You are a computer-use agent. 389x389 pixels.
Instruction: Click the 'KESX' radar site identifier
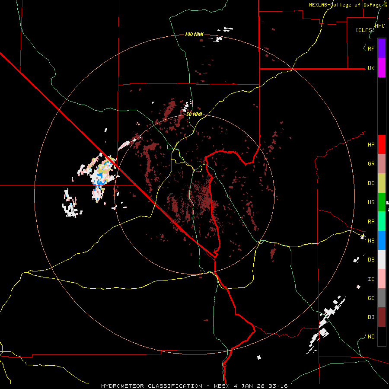221,386
